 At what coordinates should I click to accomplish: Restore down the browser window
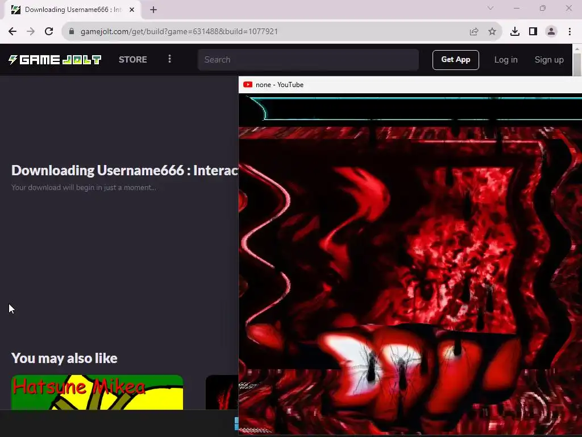tap(542, 8)
